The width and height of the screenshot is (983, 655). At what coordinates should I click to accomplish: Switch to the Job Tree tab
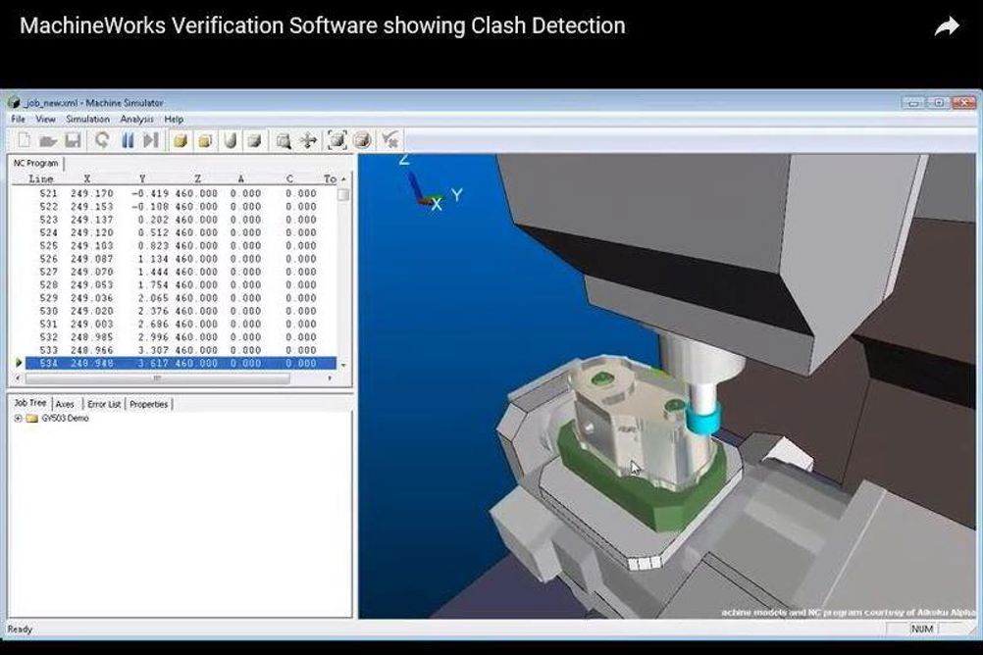coord(30,403)
